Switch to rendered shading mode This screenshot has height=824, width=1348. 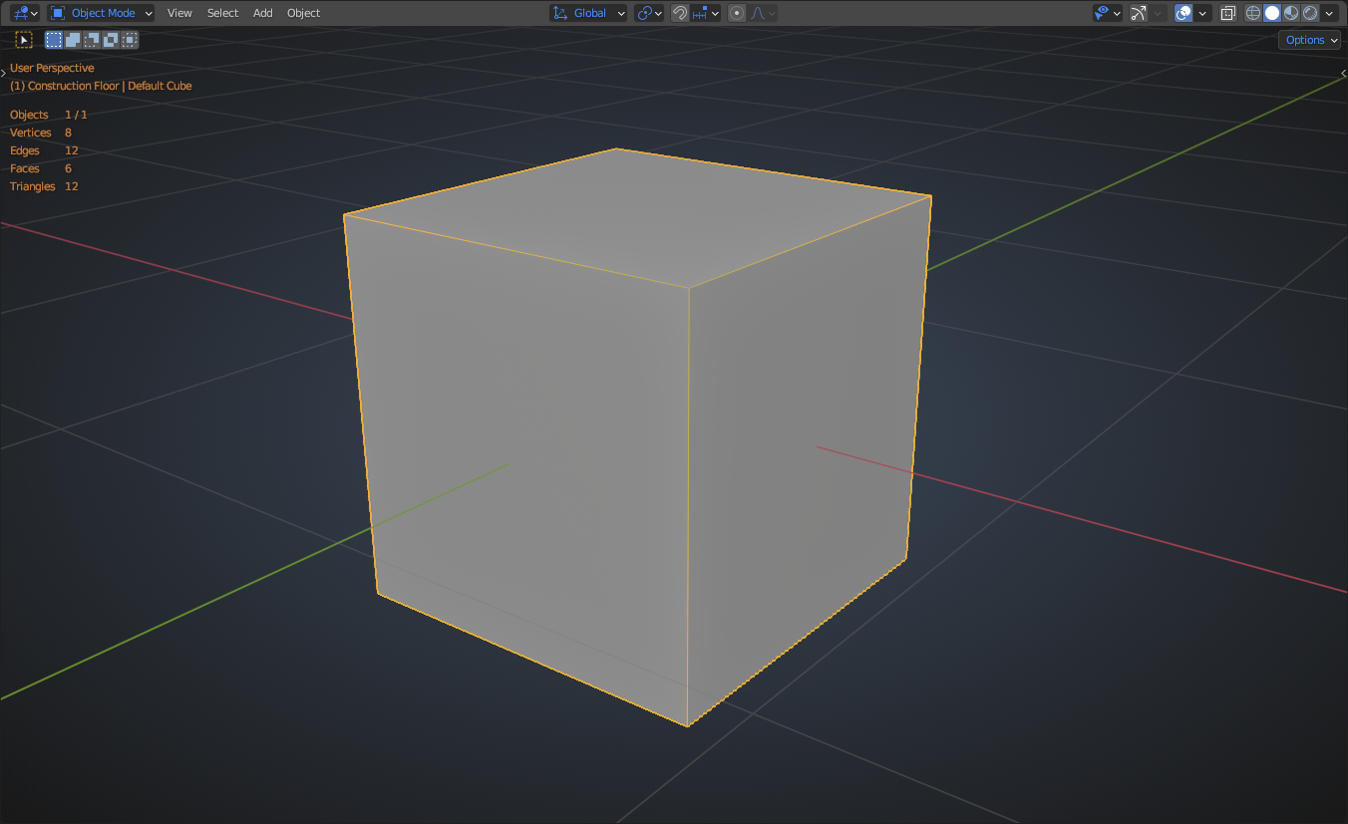pos(1310,13)
